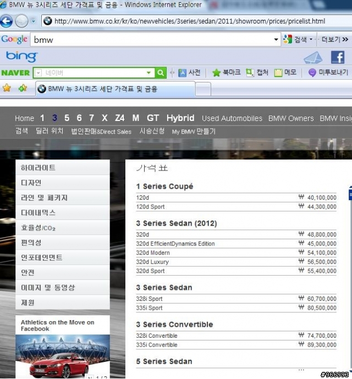Open the recent pages dropdown beside forward button
352x379 pixels.
click(x=34, y=21)
